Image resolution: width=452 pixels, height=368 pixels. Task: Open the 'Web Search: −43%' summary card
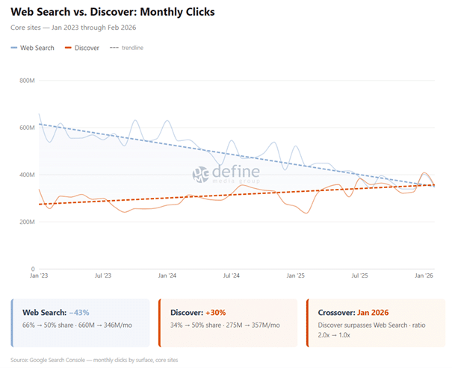point(81,322)
